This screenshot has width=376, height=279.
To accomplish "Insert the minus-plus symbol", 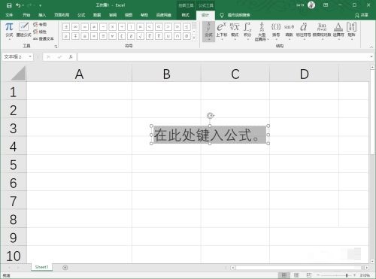I will click(75, 36).
